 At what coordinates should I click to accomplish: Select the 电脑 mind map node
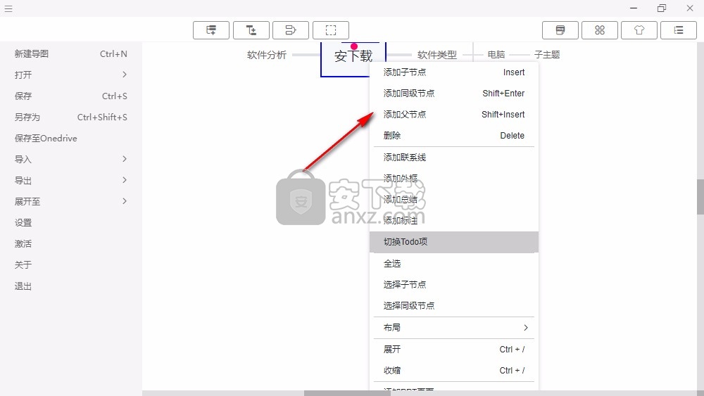[x=496, y=55]
